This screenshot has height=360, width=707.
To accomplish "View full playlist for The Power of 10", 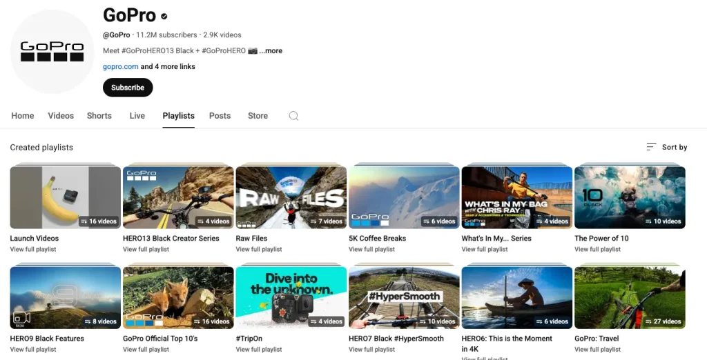I will (x=597, y=249).
